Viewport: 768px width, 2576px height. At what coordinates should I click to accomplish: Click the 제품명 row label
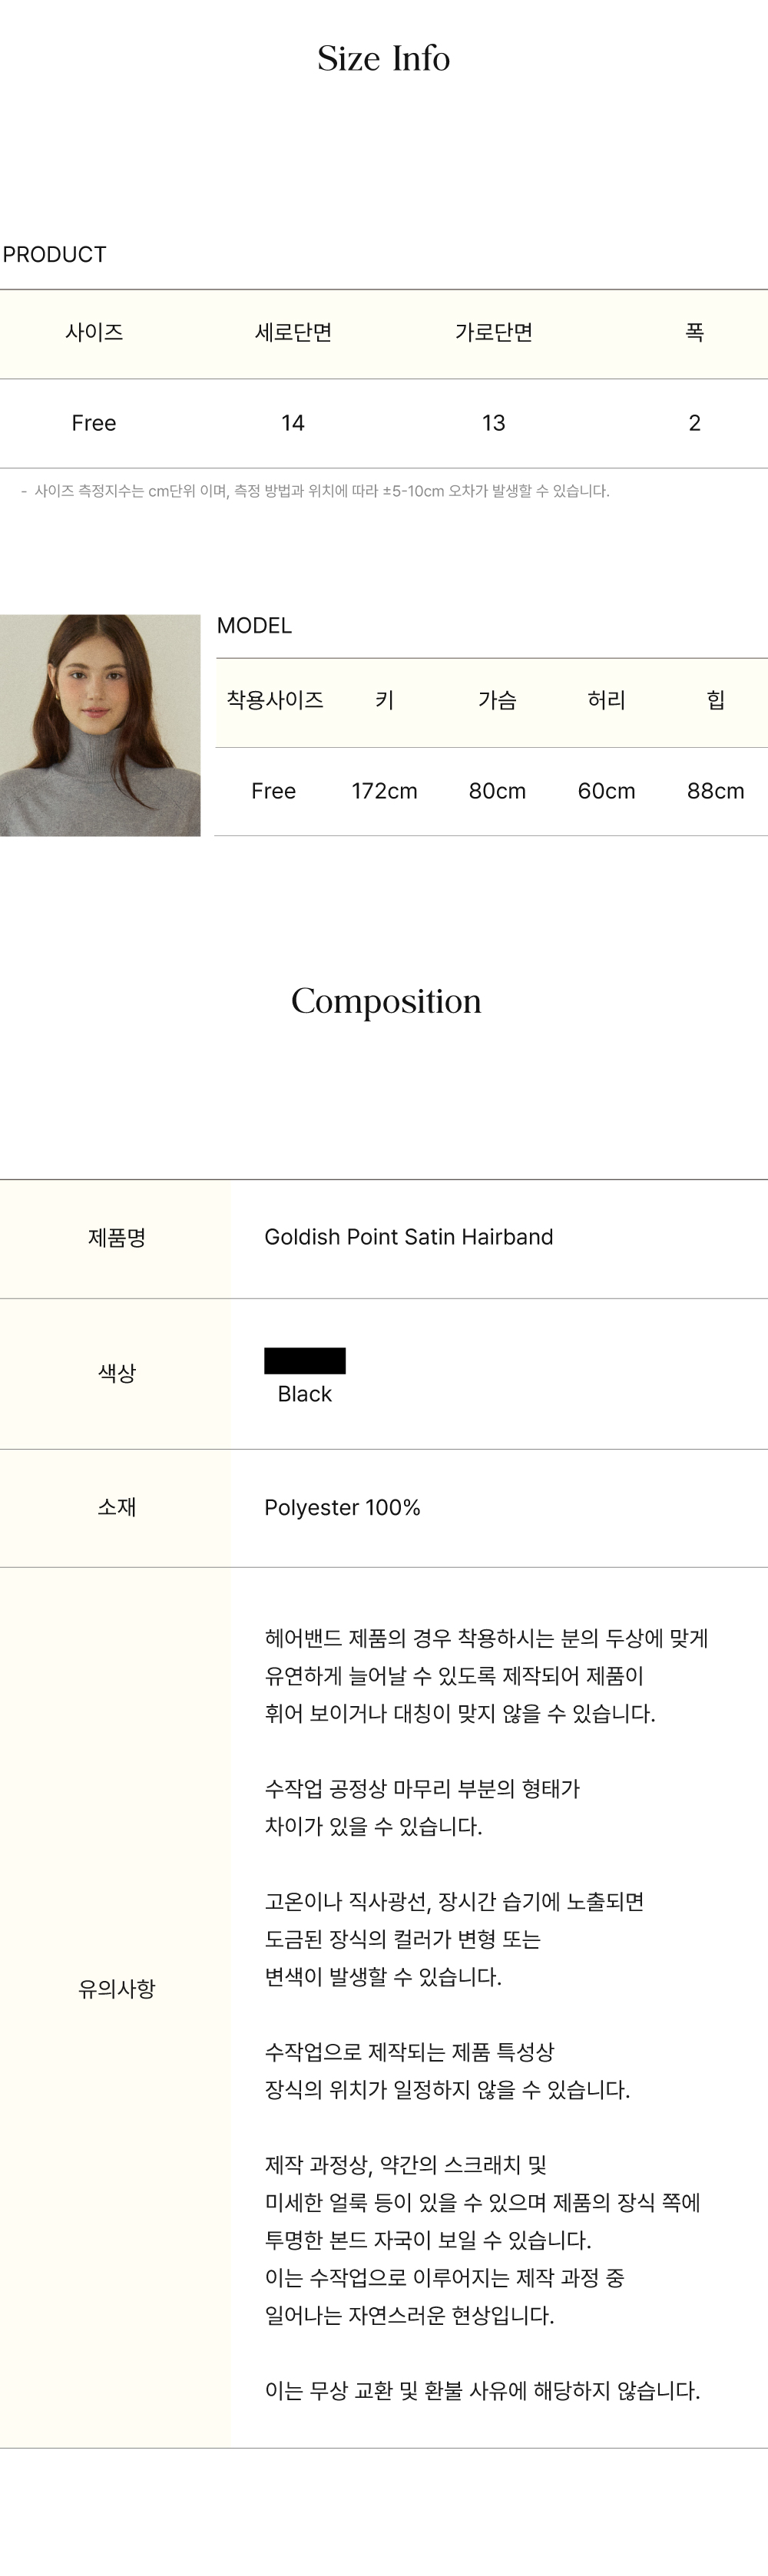point(117,1238)
